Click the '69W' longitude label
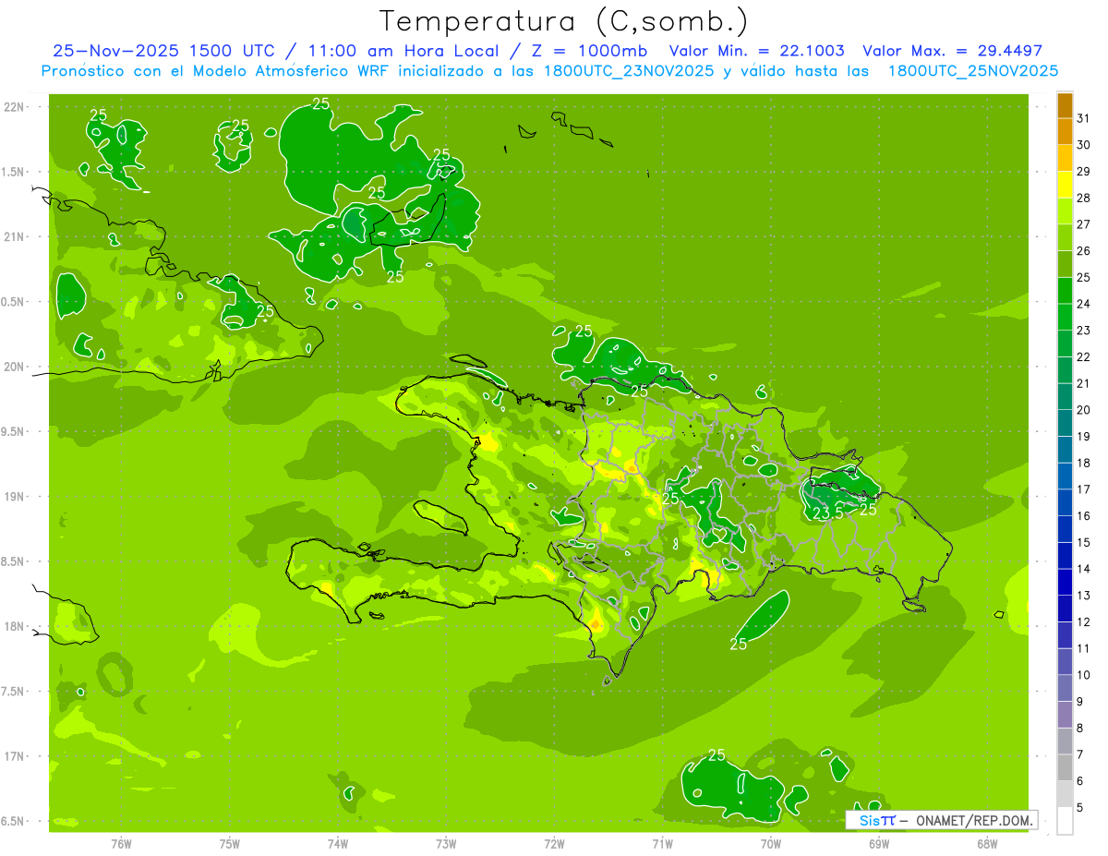The height and width of the screenshot is (856, 1108). coord(879,844)
